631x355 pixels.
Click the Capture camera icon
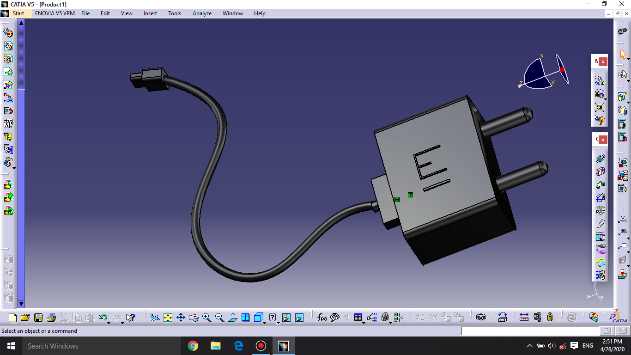481,318
